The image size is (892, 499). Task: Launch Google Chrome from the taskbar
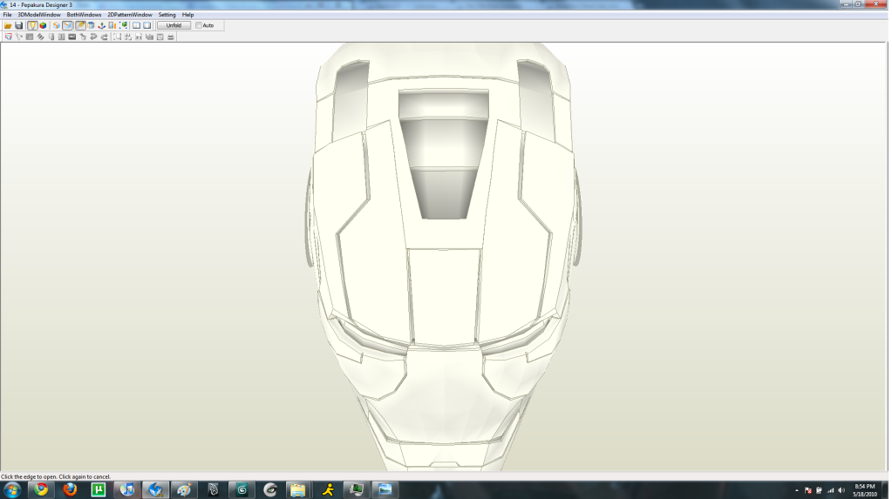41,489
